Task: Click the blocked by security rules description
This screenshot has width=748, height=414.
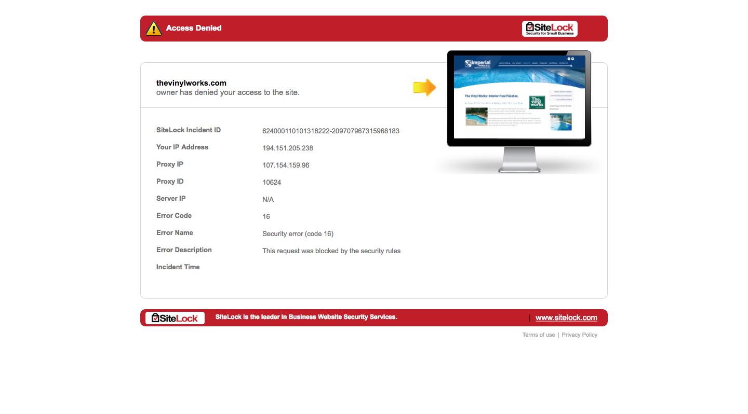Action: point(331,251)
